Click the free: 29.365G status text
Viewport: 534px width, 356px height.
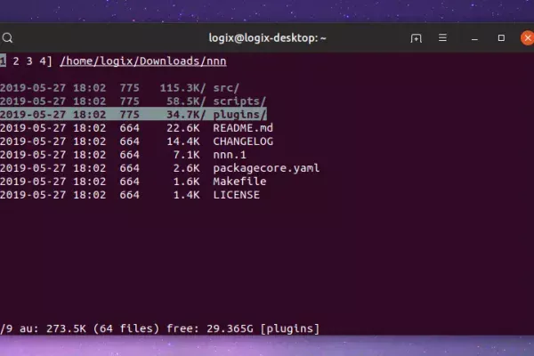pyautogui.click(x=210, y=328)
